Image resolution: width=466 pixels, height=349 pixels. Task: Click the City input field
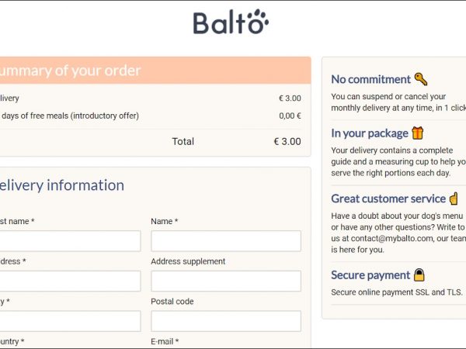pyautogui.click(x=70, y=321)
